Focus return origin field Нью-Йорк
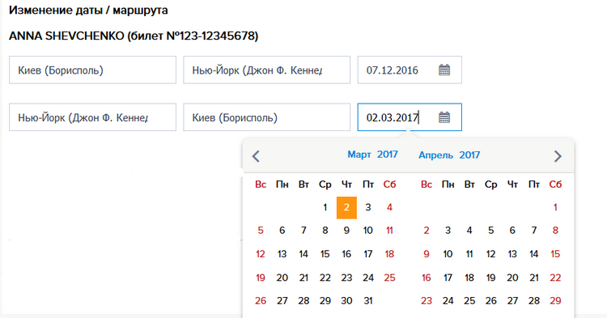607x318 pixels. (x=92, y=117)
